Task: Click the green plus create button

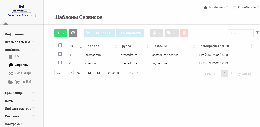Action: coord(60,33)
